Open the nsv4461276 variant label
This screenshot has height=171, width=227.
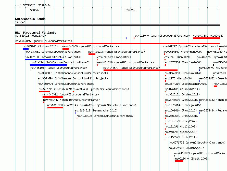pos(108,105)
